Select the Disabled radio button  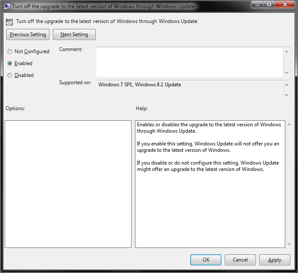[x=10, y=75]
